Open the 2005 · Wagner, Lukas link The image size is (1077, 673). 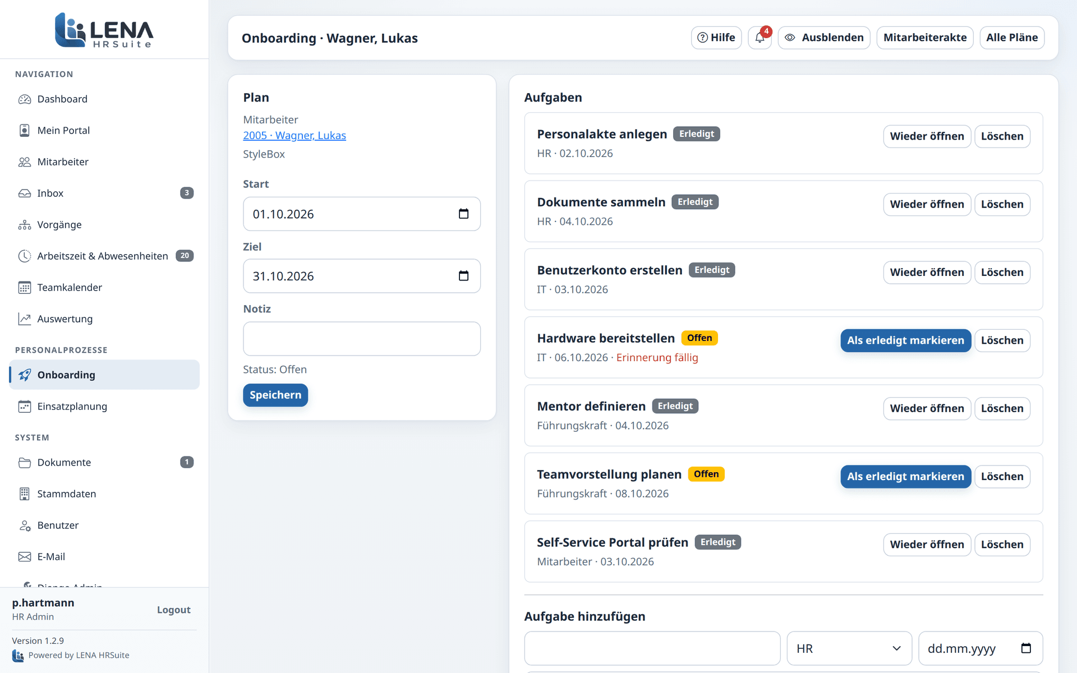(294, 136)
